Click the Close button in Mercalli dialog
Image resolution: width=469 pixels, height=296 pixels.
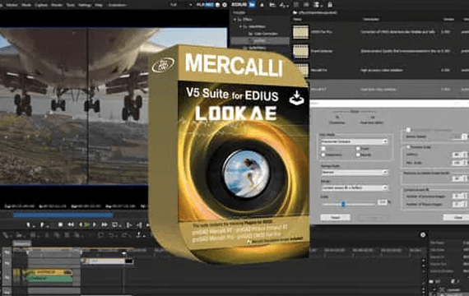click(457, 217)
